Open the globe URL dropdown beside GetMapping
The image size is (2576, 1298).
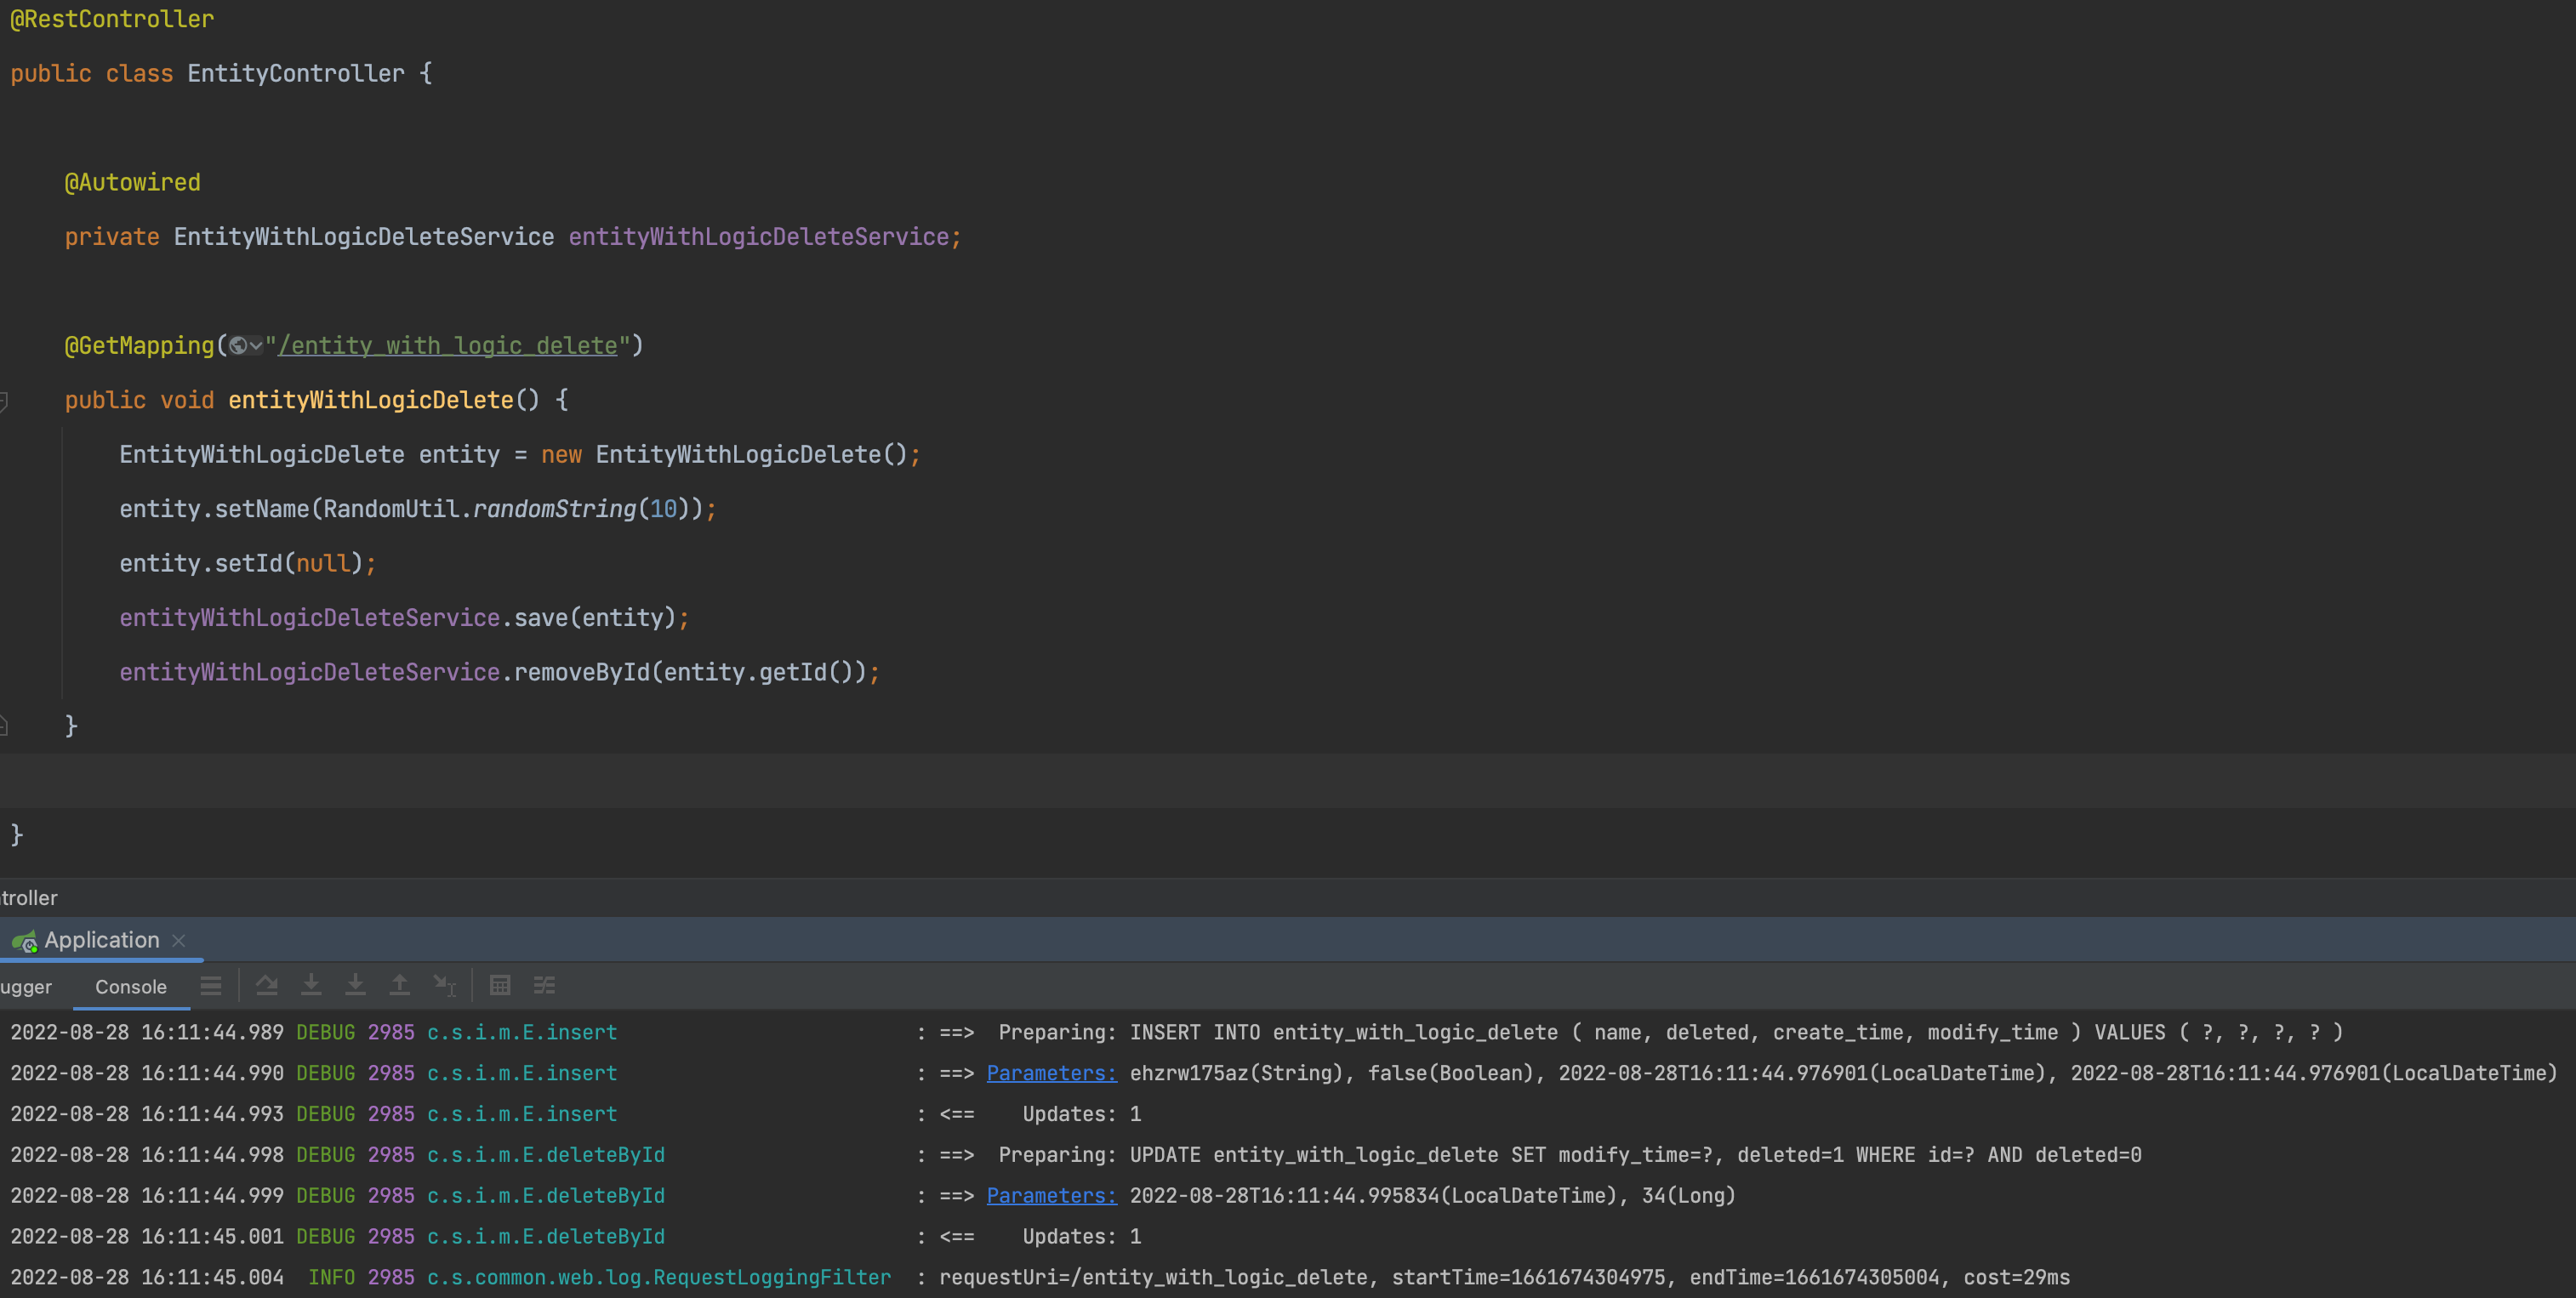click(x=245, y=346)
